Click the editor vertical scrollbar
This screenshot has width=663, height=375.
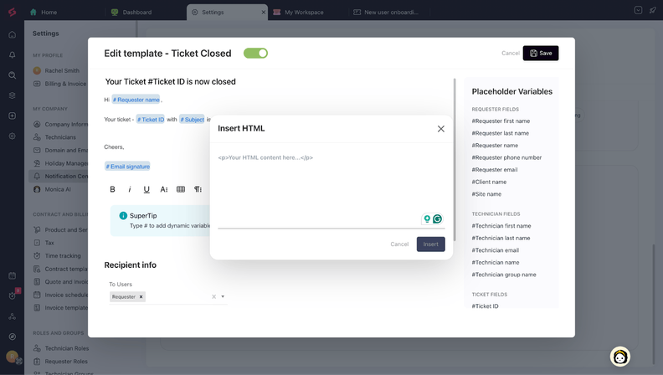pyautogui.click(x=455, y=160)
